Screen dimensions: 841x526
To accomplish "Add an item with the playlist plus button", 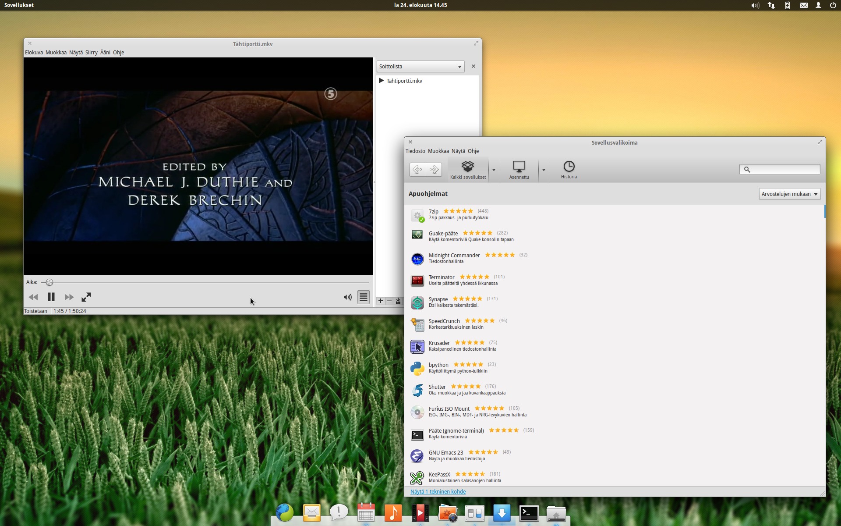I will point(381,301).
